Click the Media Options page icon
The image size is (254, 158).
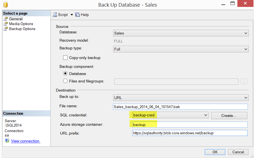[6, 24]
